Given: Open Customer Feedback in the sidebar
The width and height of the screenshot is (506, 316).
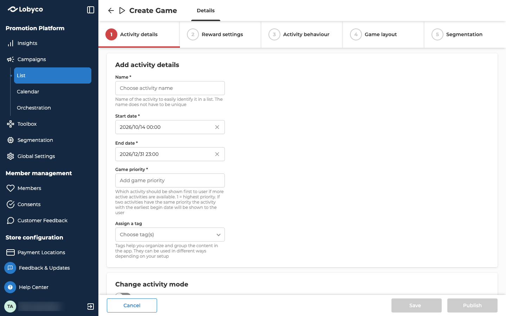Looking at the screenshot, I should pyautogui.click(x=49, y=220).
